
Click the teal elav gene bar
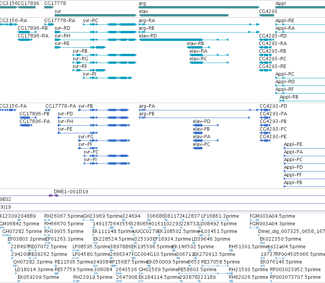[x=184, y=15]
